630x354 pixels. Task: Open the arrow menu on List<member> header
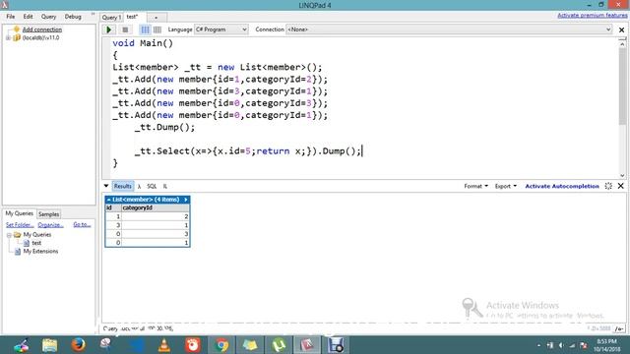pyautogui.click(x=186, y=200)
